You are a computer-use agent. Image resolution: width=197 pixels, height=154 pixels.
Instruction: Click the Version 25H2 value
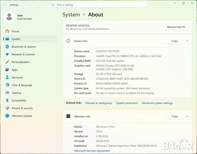click(99, 132)
